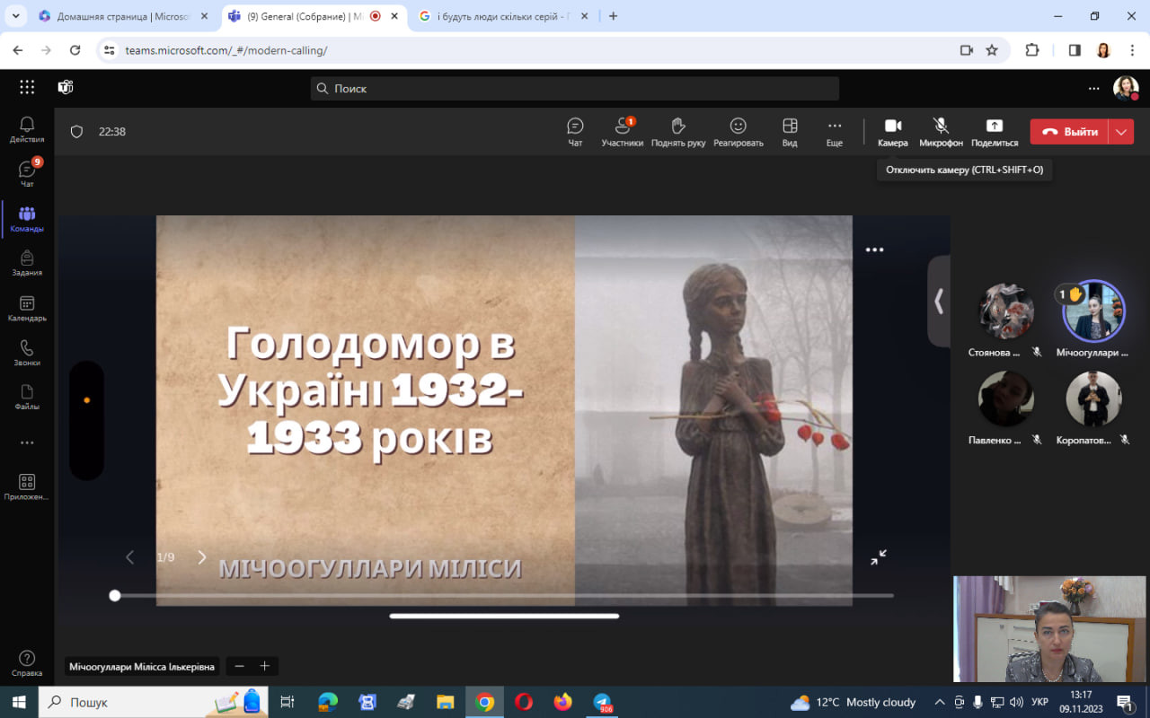This screenshot has height=718, width=1150.
Task: Open Assignments (Задания) in the sidebar
Action: click(x=27, y=263)
